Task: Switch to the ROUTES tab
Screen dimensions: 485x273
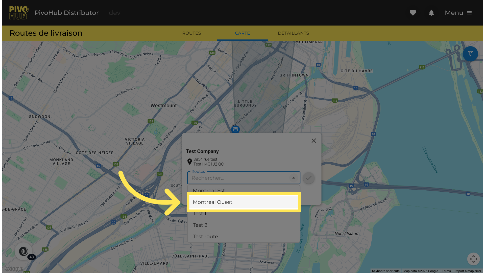Action: (191, 33)
